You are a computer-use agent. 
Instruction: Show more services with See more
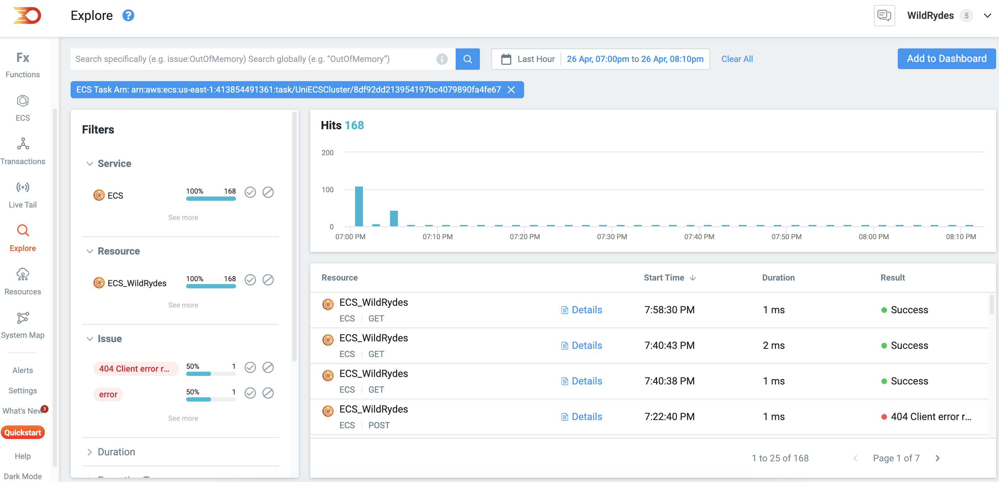(183, 218)
